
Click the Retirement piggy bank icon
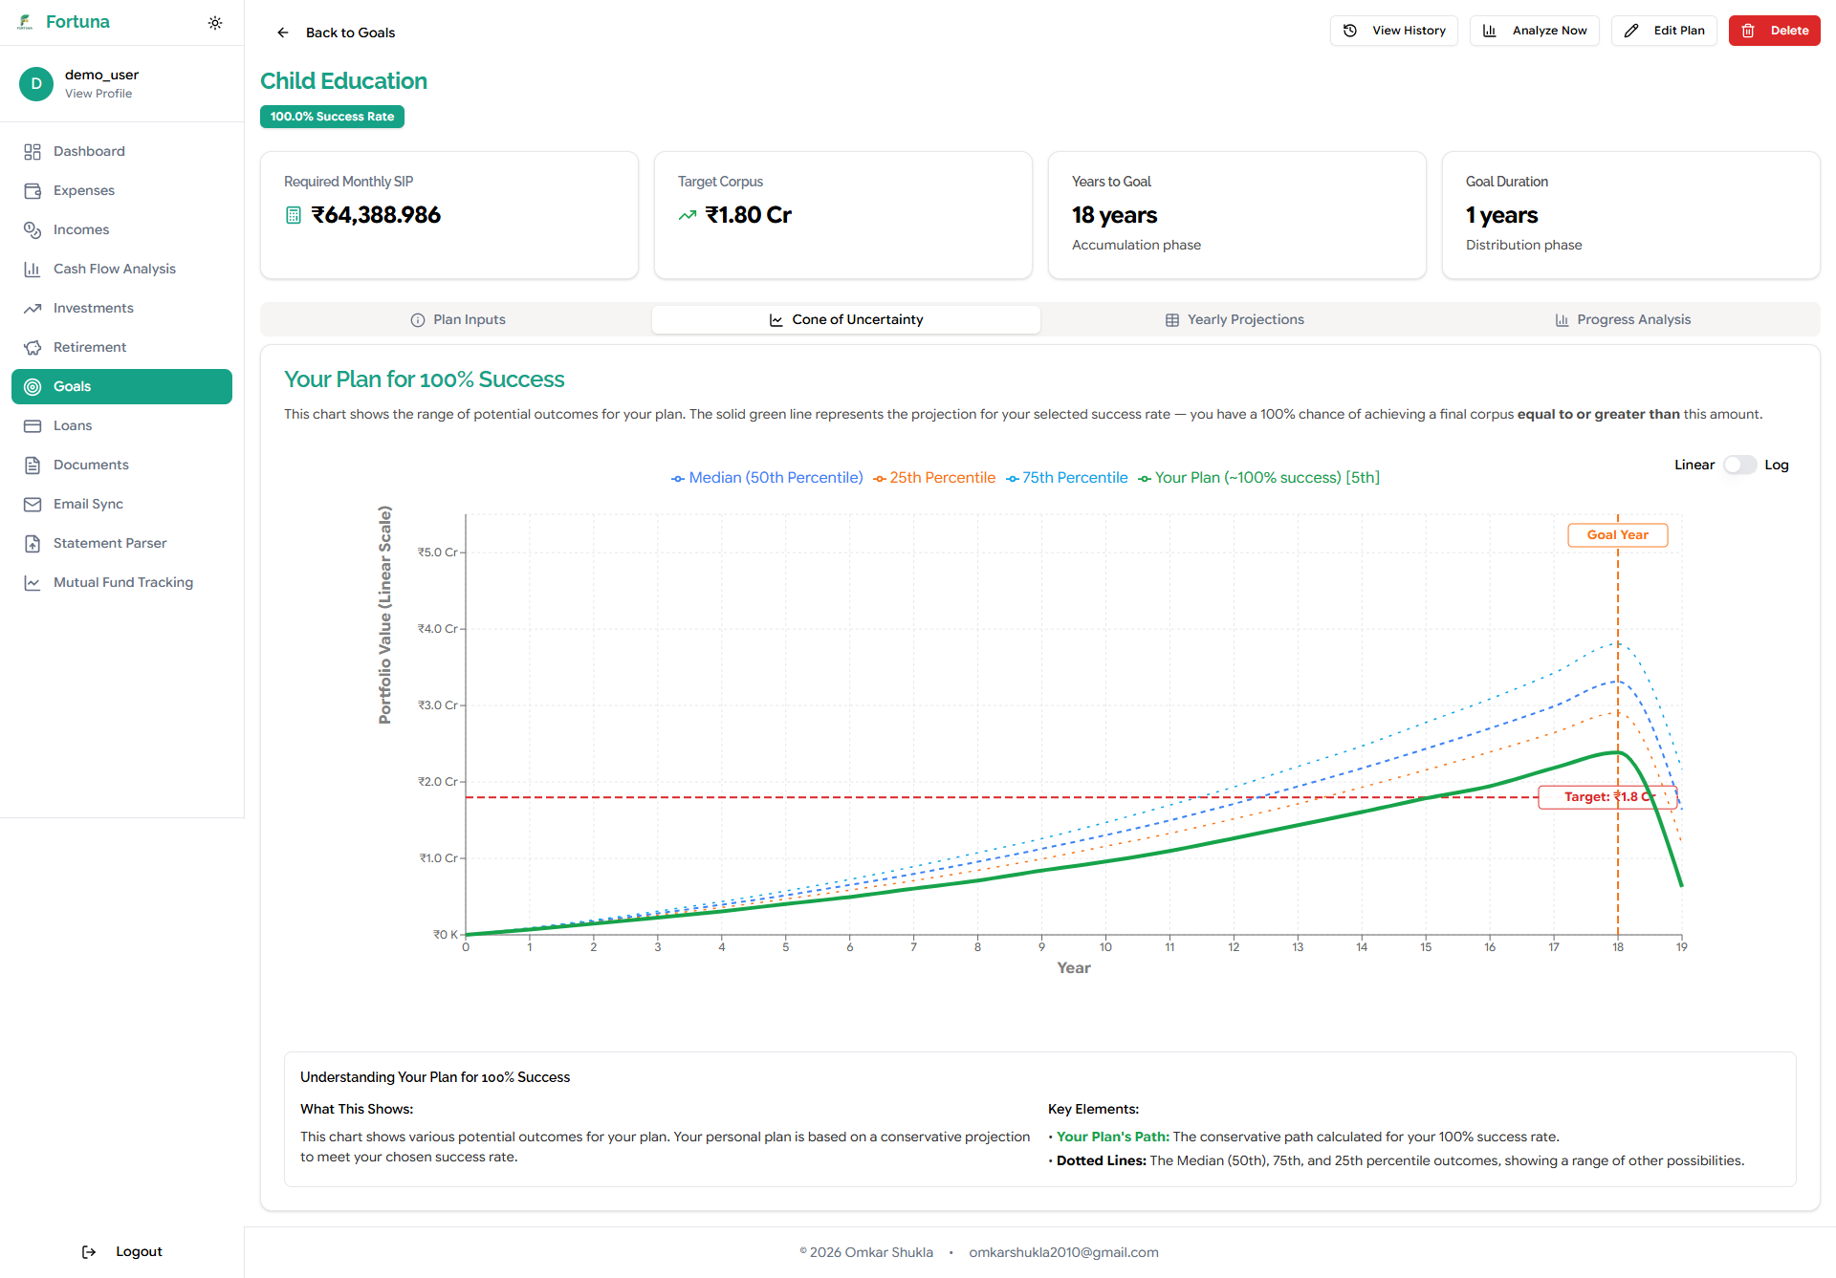33,347
